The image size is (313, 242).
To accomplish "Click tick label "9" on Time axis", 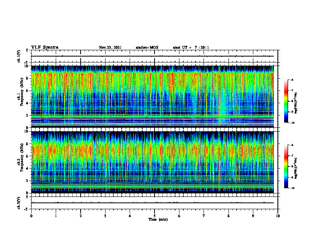I will 253,216.
